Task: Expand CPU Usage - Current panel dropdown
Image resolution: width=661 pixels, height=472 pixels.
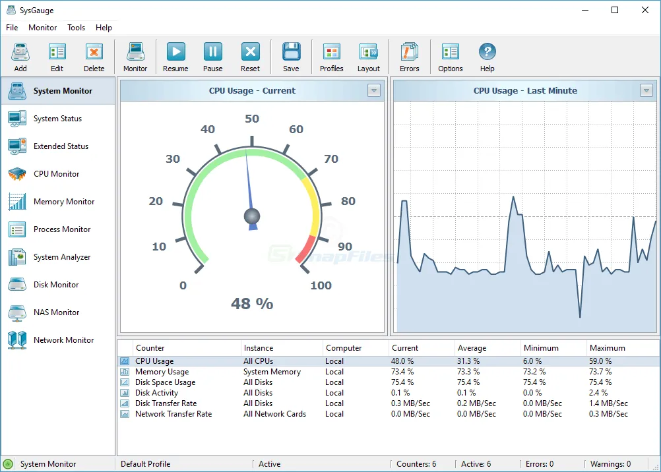Action: [373, 90]
